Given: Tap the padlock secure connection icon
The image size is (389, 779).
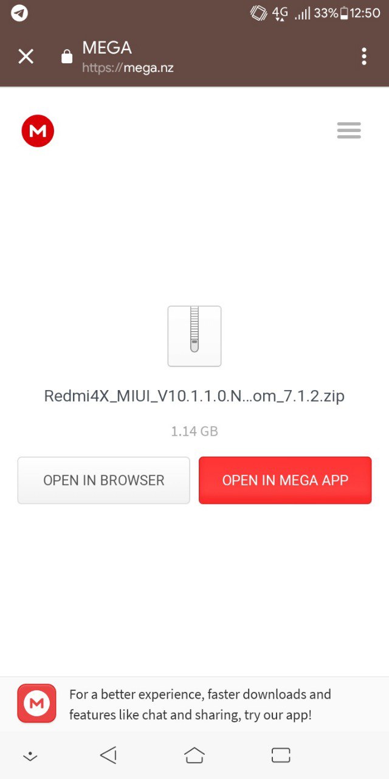Looking at the screenshot, I should point(67,56).
